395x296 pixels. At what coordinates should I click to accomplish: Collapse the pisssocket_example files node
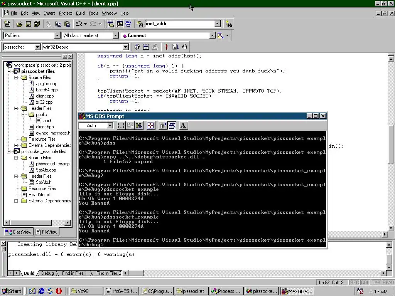tap(9, 151)
